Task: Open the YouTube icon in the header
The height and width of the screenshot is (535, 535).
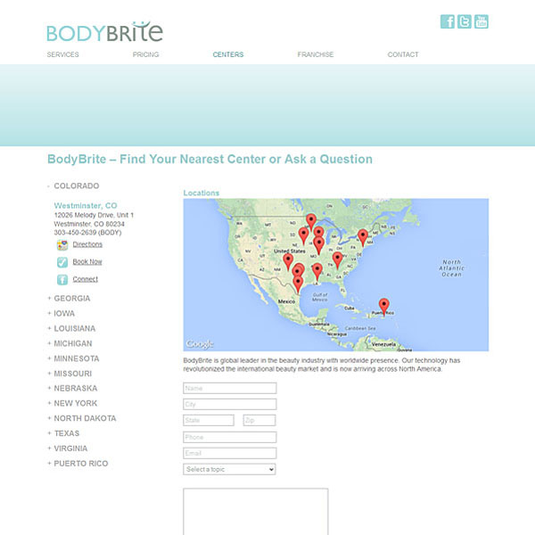Action: (x=481, y=21)
